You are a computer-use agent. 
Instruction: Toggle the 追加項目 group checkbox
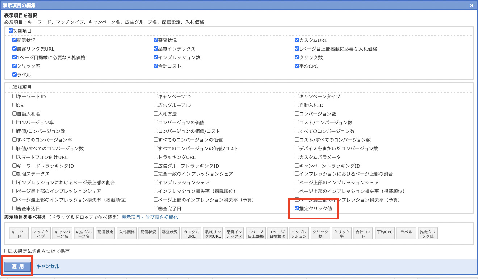[11, 87]
